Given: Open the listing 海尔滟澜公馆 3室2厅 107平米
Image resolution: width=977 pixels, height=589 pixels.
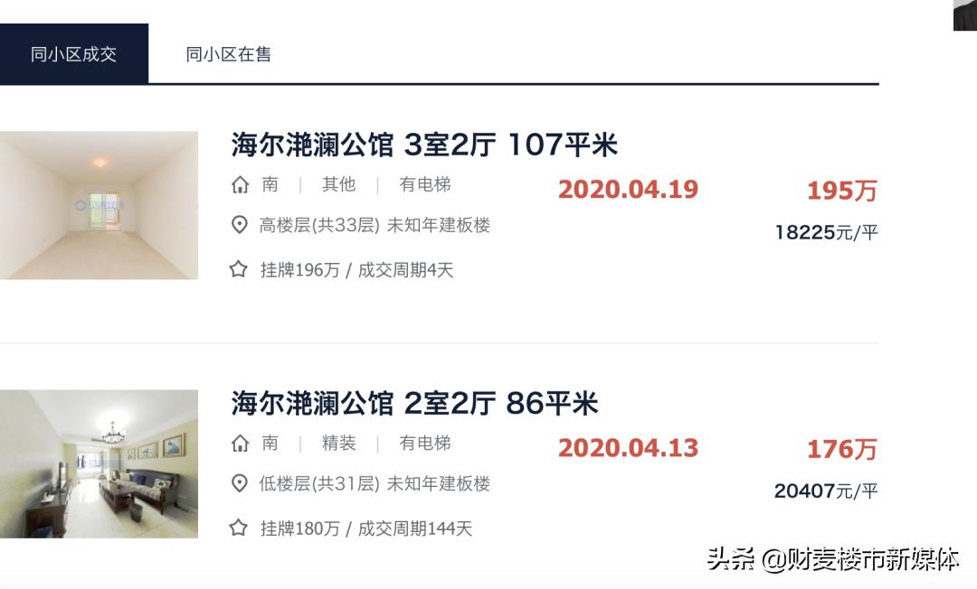Looking at the screenshot, I should point(425,145).
